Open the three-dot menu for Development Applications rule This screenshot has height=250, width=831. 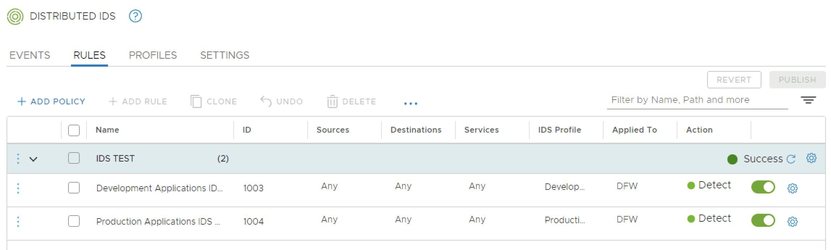tap(18, 188)
